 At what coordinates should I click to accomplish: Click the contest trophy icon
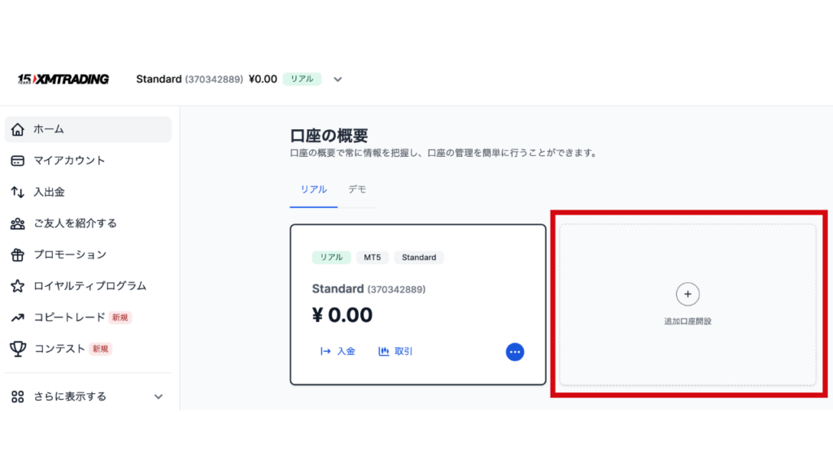pyautogui.click(x=18, y=349)
